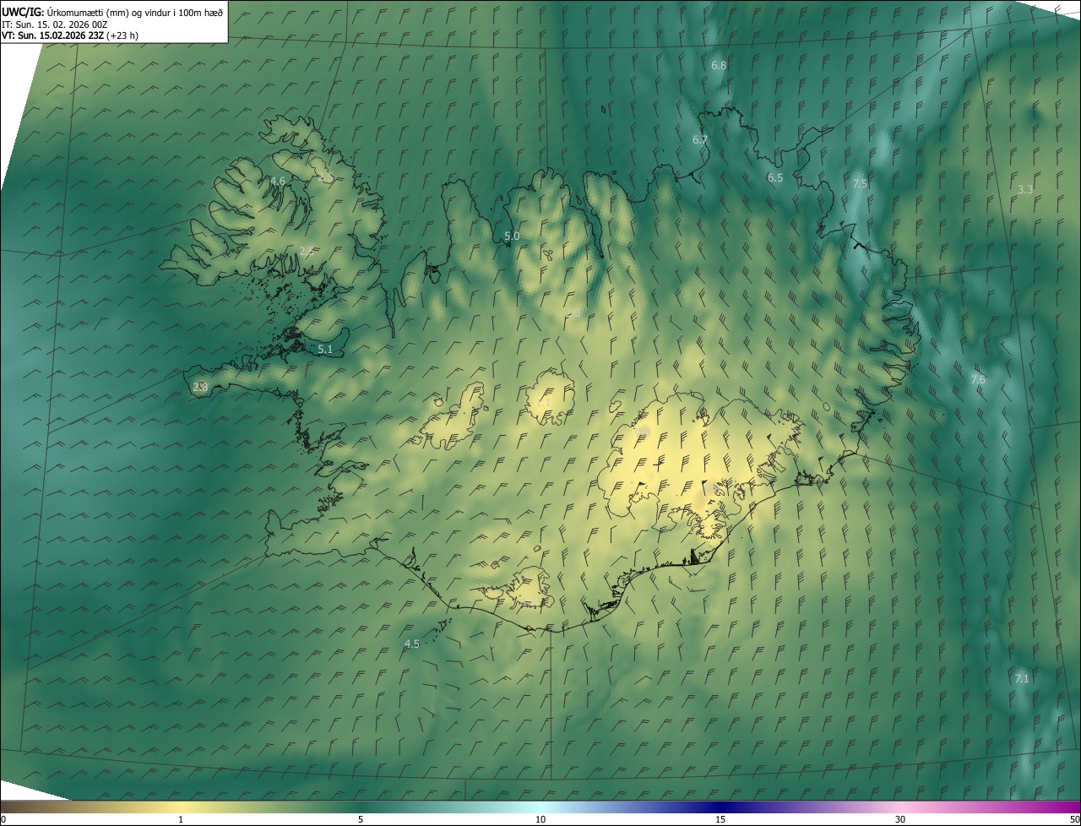The image size is (1081, 826).
Task: Click the 5.1 value label near Breiðafjörður
Action: [325, 349]
